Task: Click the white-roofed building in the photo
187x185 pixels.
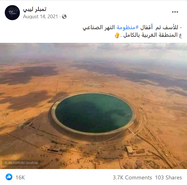Action: 129,150
